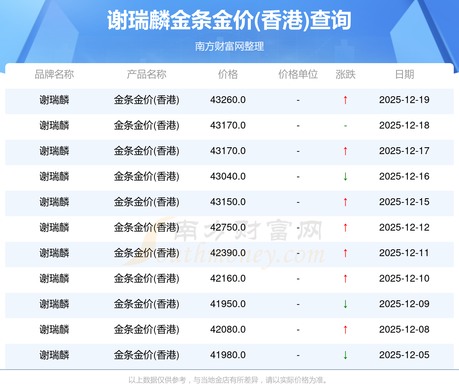Click the up arrow in the 2025-12-10 row

click(x=346, y=279)
